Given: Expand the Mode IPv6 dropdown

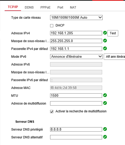Looking at the screenshot, I should click(x=76, y=57).
